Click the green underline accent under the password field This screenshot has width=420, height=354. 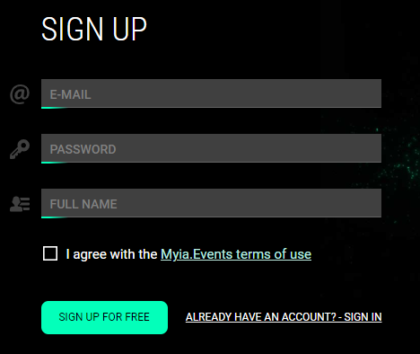point(54,163)
